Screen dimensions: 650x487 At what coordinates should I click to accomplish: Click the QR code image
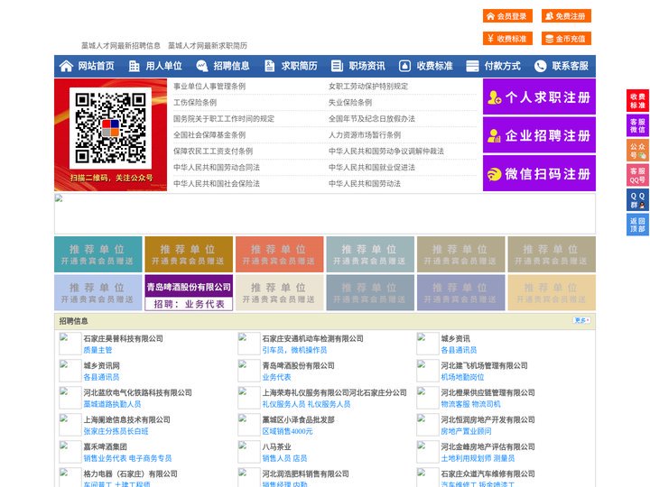pos(111,128)
